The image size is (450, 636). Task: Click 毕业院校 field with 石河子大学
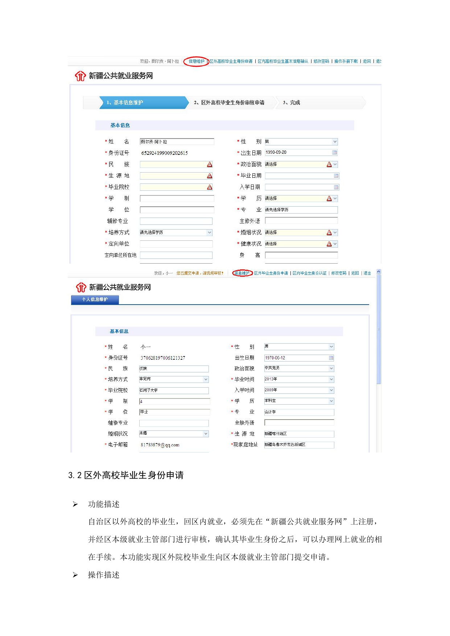pyautogui.click(x=174, y=391)
